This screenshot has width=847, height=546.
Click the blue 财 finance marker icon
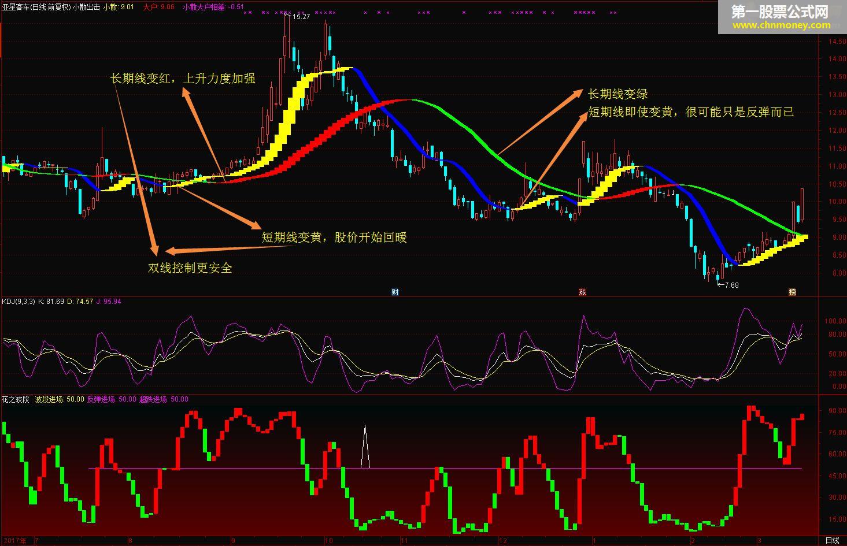click(x=395, y=292)
